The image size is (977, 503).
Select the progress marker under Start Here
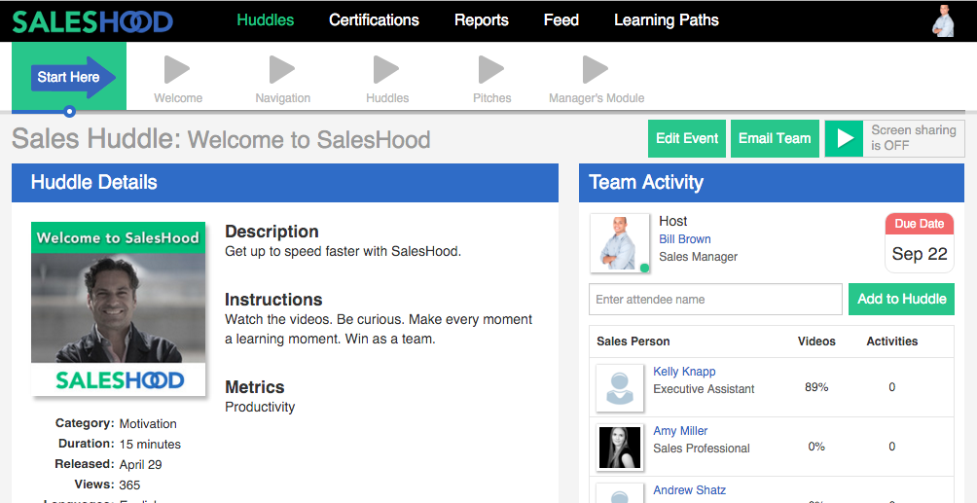[70, 112]
